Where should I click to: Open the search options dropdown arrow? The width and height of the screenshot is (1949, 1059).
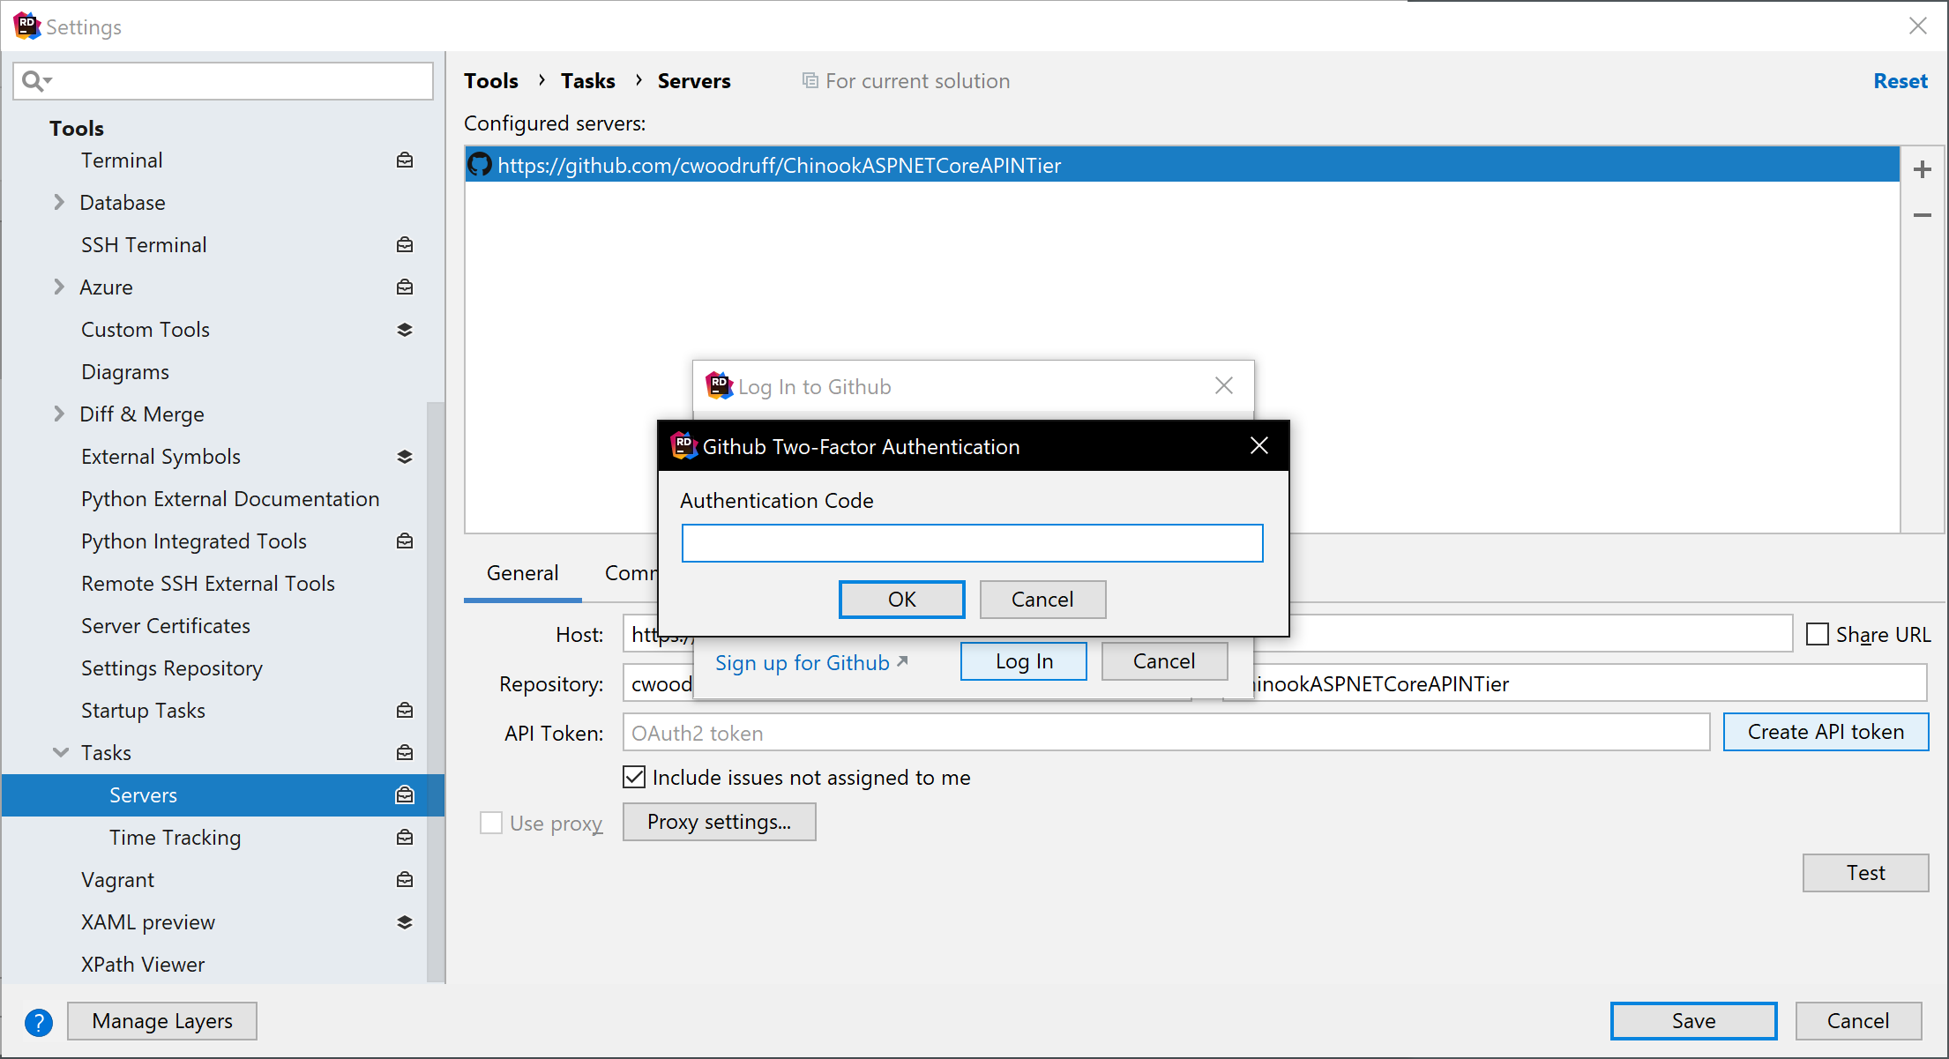coord(49,81)
